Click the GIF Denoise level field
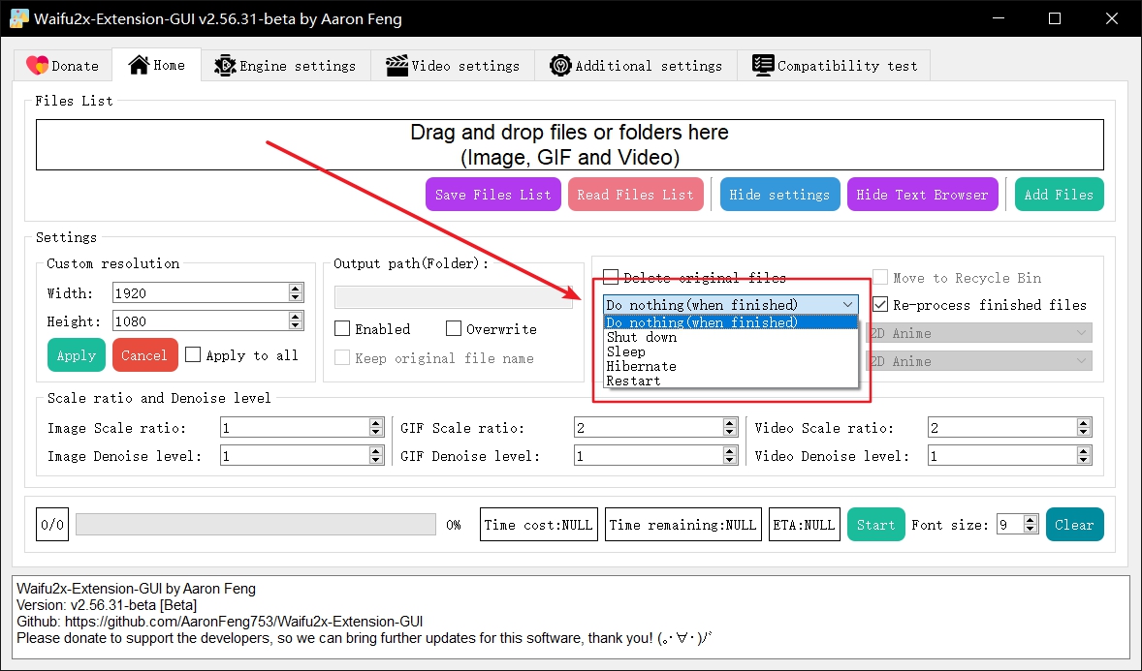Image resolution: width=1142 pixels, height=671 pixels. pos(649,456)
